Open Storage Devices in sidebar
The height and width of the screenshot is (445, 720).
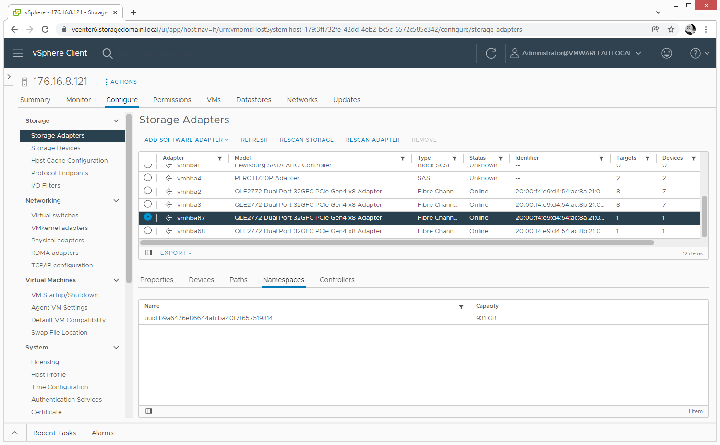56,148
